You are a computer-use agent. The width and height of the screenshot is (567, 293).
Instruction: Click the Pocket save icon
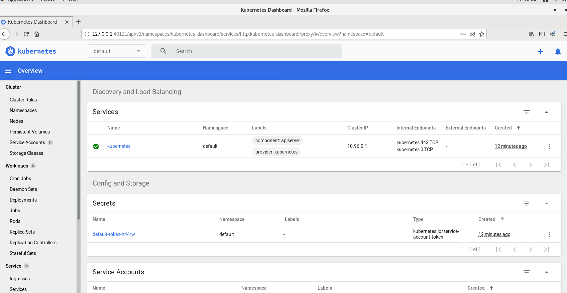coord(472,34)
